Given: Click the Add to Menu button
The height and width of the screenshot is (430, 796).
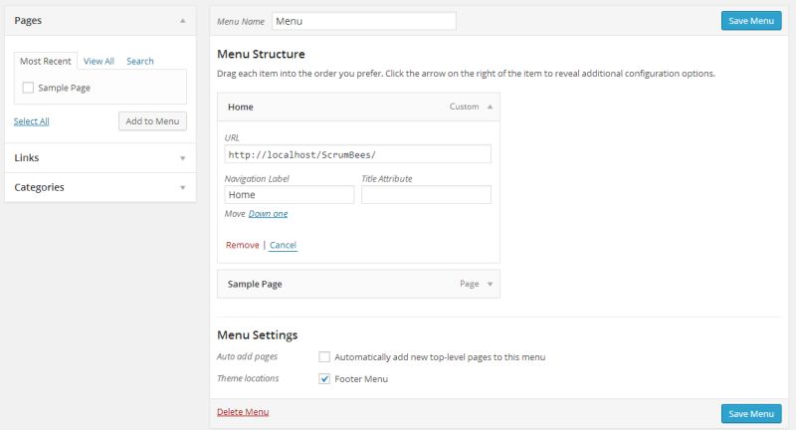Looking at the screenshot, I should (153, 121).
